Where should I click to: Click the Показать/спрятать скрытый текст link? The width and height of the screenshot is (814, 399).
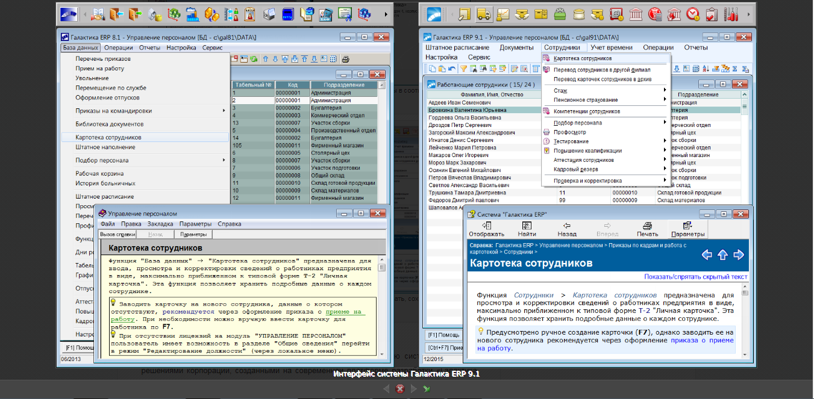[x=695, y=277]
